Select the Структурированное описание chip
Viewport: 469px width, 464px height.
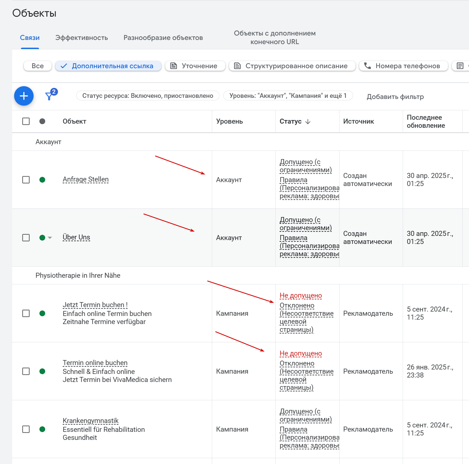(292, 66)
